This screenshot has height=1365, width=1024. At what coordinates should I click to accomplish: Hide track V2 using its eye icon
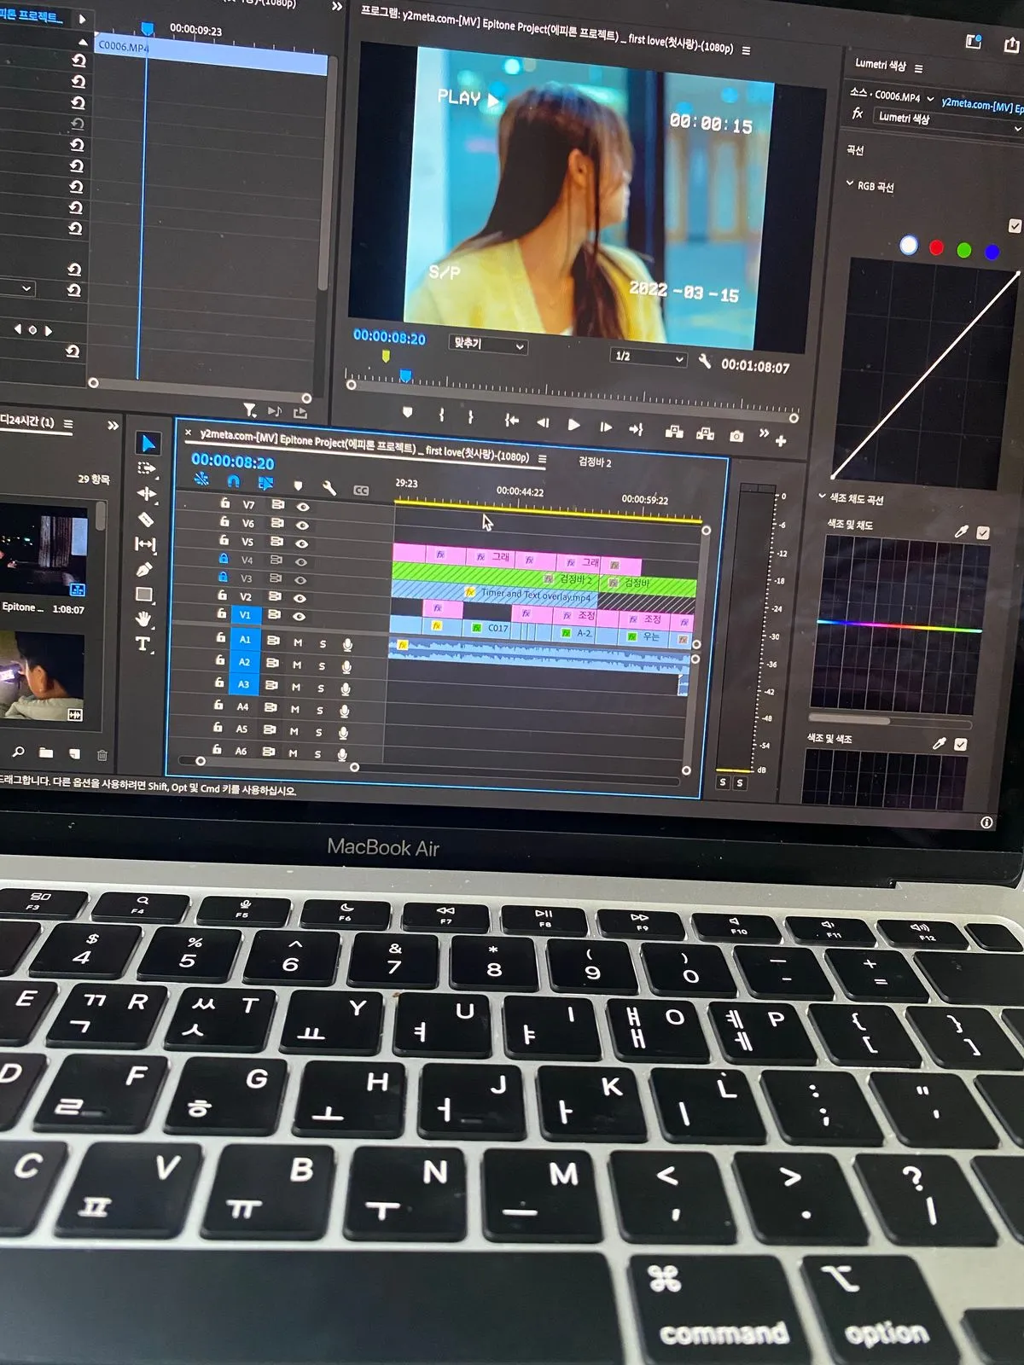click(x=300, y=597)
